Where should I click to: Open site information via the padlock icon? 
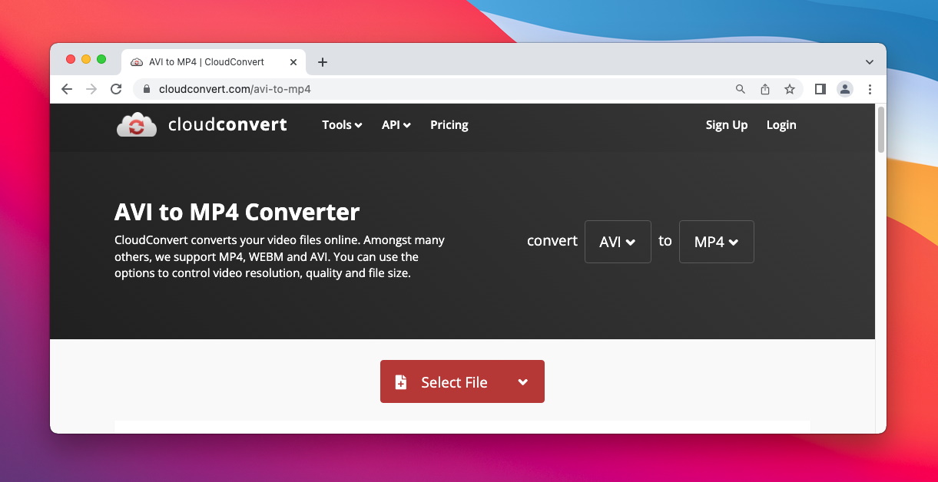pos(146,88)
